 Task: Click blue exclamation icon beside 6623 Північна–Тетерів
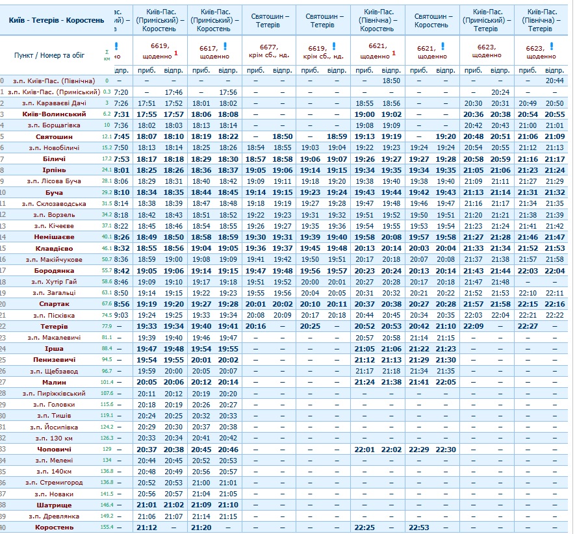[x=551, y=46]
